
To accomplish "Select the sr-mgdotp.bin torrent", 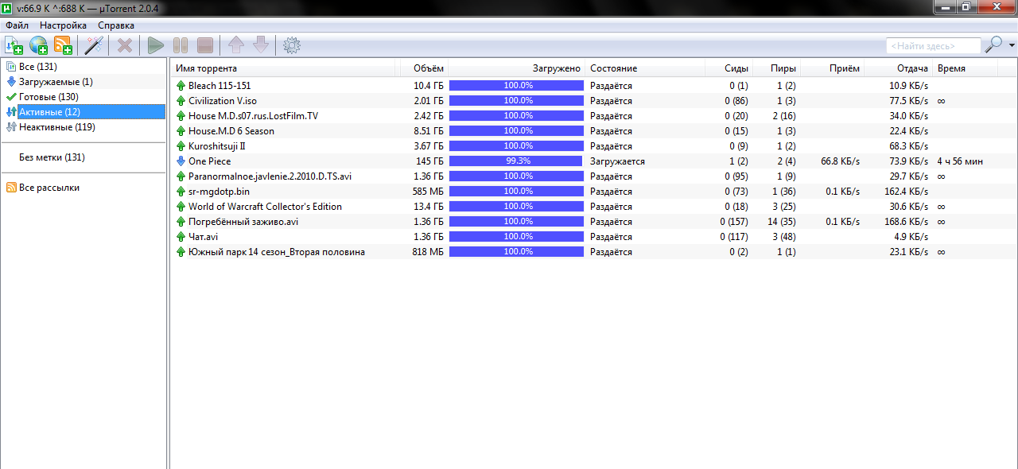I will pos(593,191).
